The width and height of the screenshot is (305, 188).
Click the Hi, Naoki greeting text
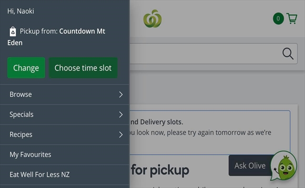(x=21, y=11)
